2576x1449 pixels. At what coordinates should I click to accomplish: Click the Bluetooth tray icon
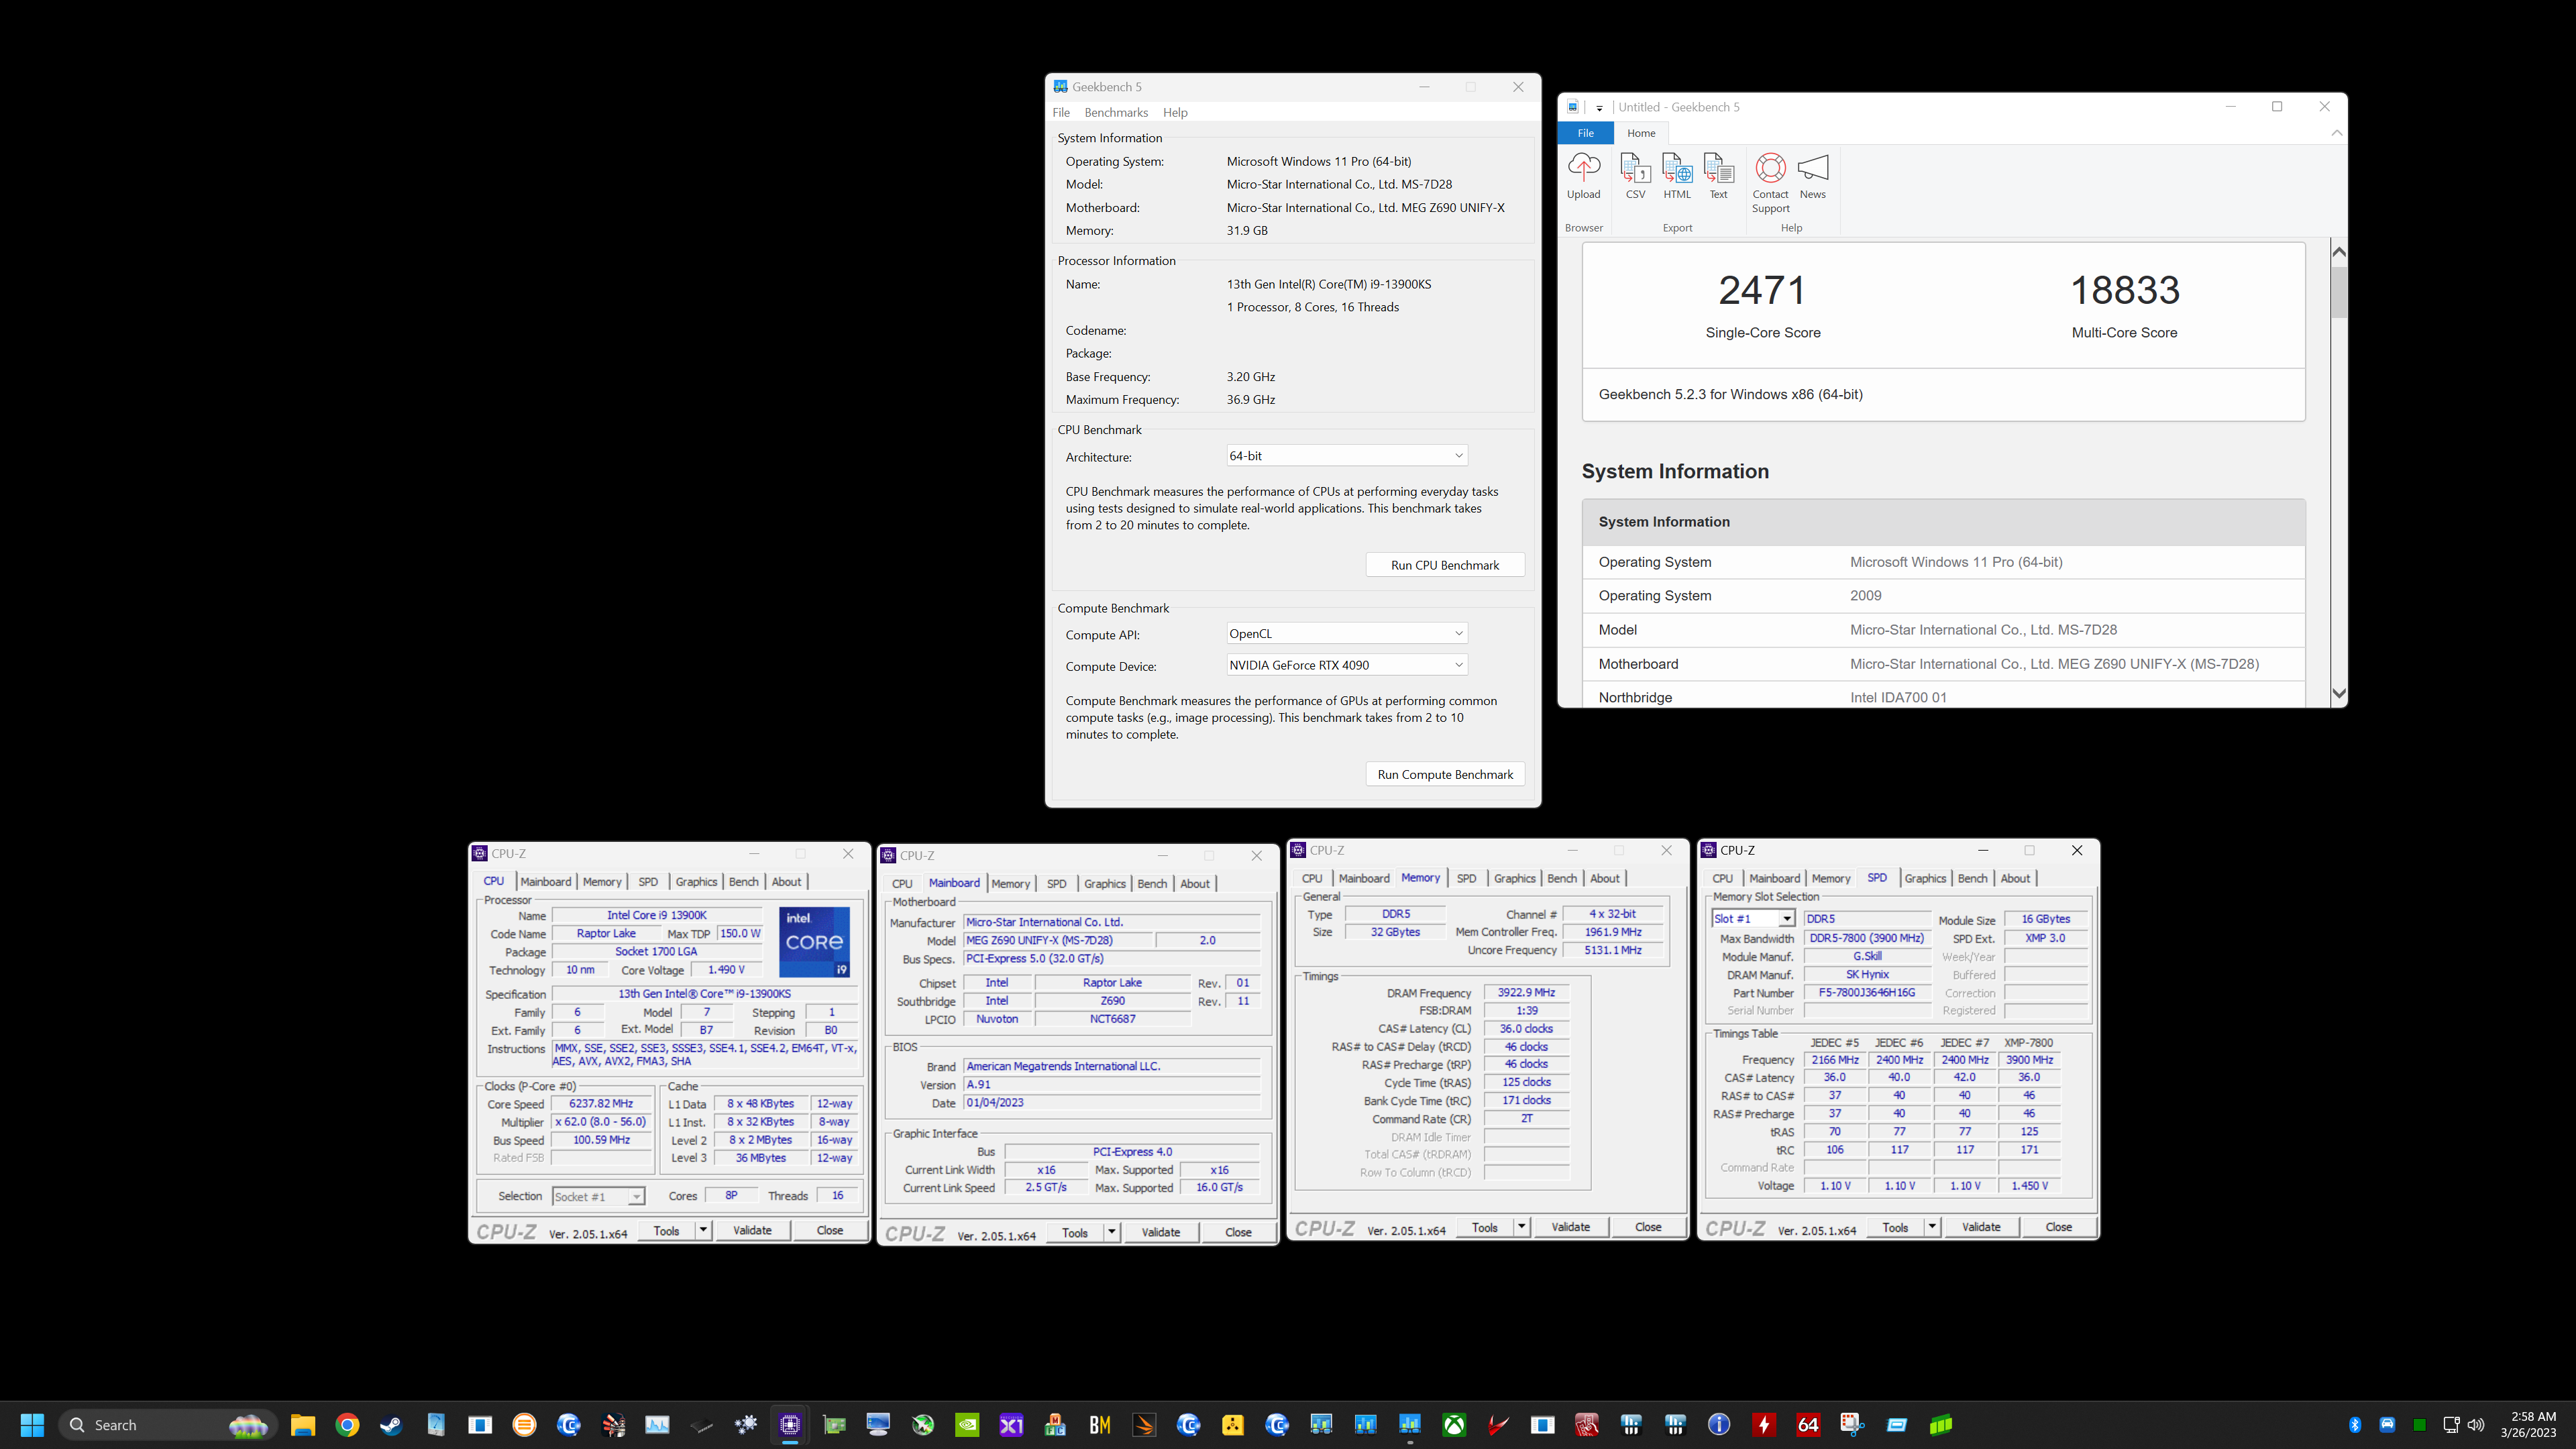tap(2355, 1425)
